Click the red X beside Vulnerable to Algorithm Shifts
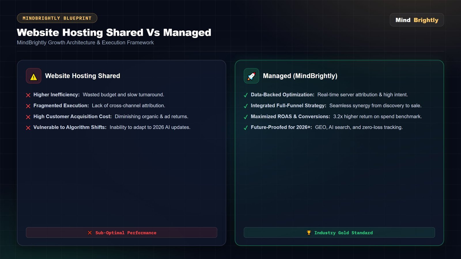 pyautogui.click(x=28, y=128)
